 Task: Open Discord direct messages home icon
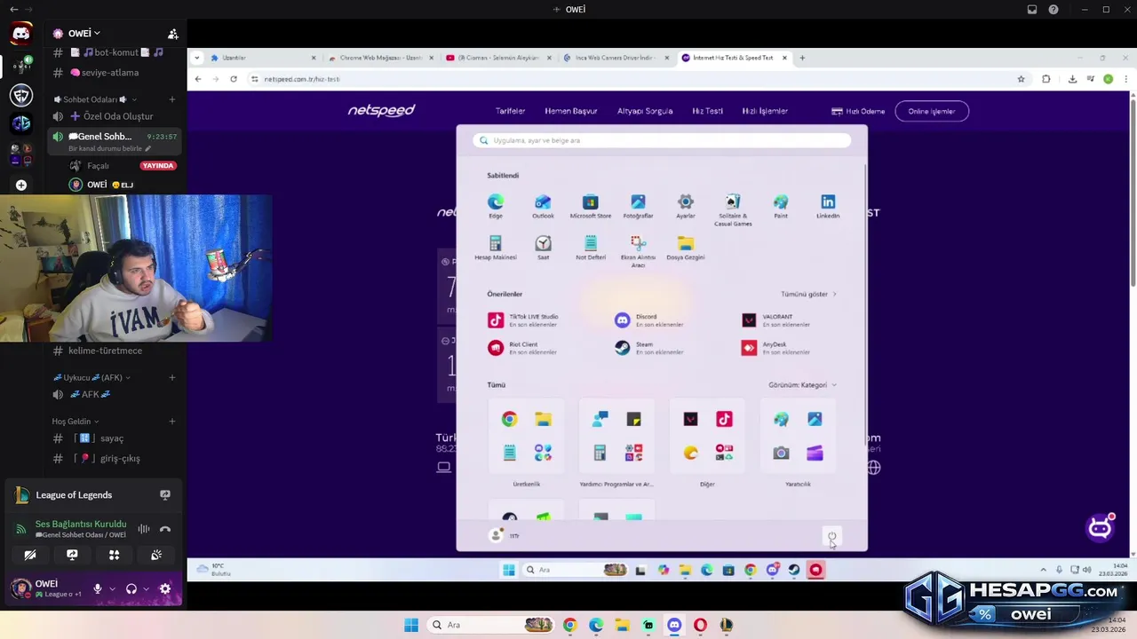pos(21,35)
